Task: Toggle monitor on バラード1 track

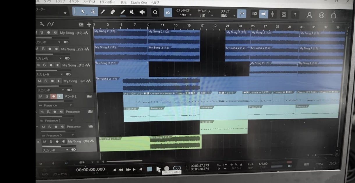Action: (60, 96)
